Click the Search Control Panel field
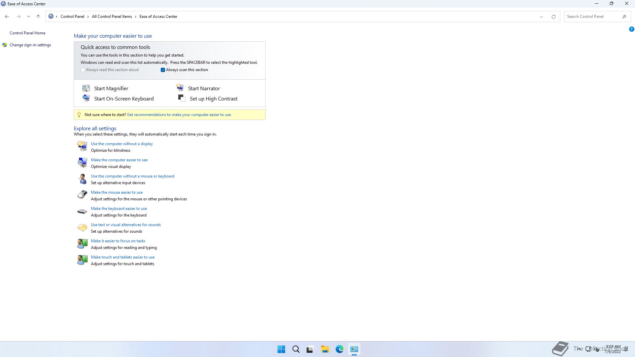 click(592, 17)
